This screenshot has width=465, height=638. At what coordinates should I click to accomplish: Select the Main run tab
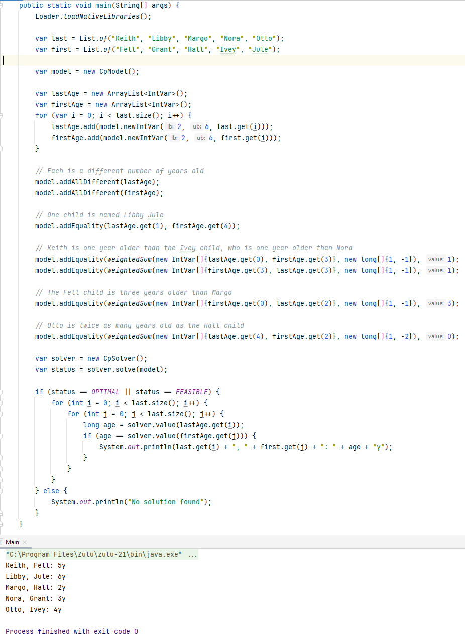point(12,542)
